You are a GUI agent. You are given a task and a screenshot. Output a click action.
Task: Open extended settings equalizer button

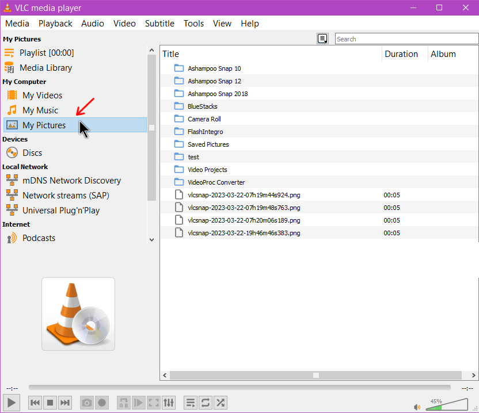[168, 403]
